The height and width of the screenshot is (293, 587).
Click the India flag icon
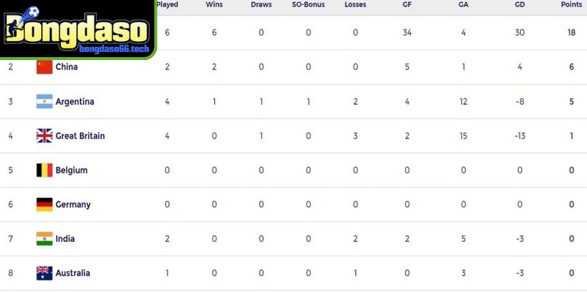click(44, 239)
